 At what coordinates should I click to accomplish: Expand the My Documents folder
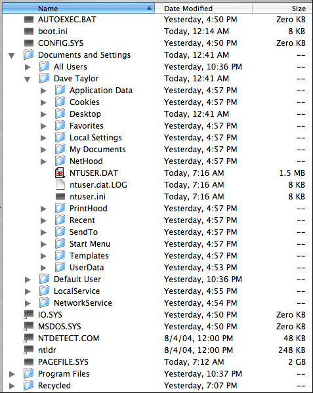click(43, 150)
